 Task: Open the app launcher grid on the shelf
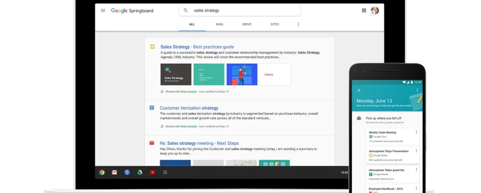165,172
